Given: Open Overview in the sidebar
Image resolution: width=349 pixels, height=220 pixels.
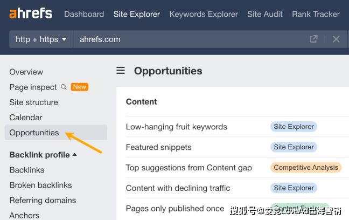Looking at the screenshot, I should click(26, 72).
